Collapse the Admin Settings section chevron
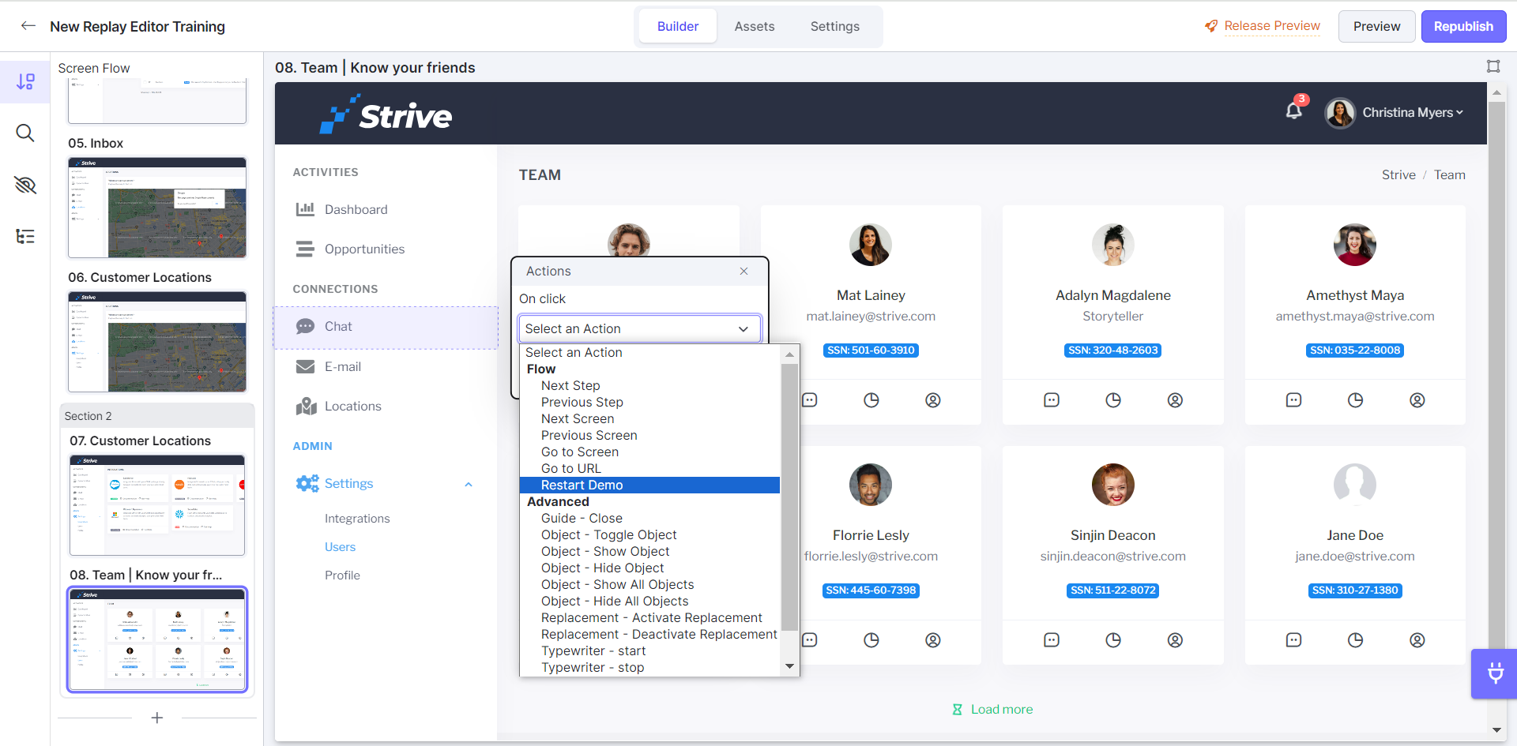This screenshot has width=1517, height=746. [469, 484]
